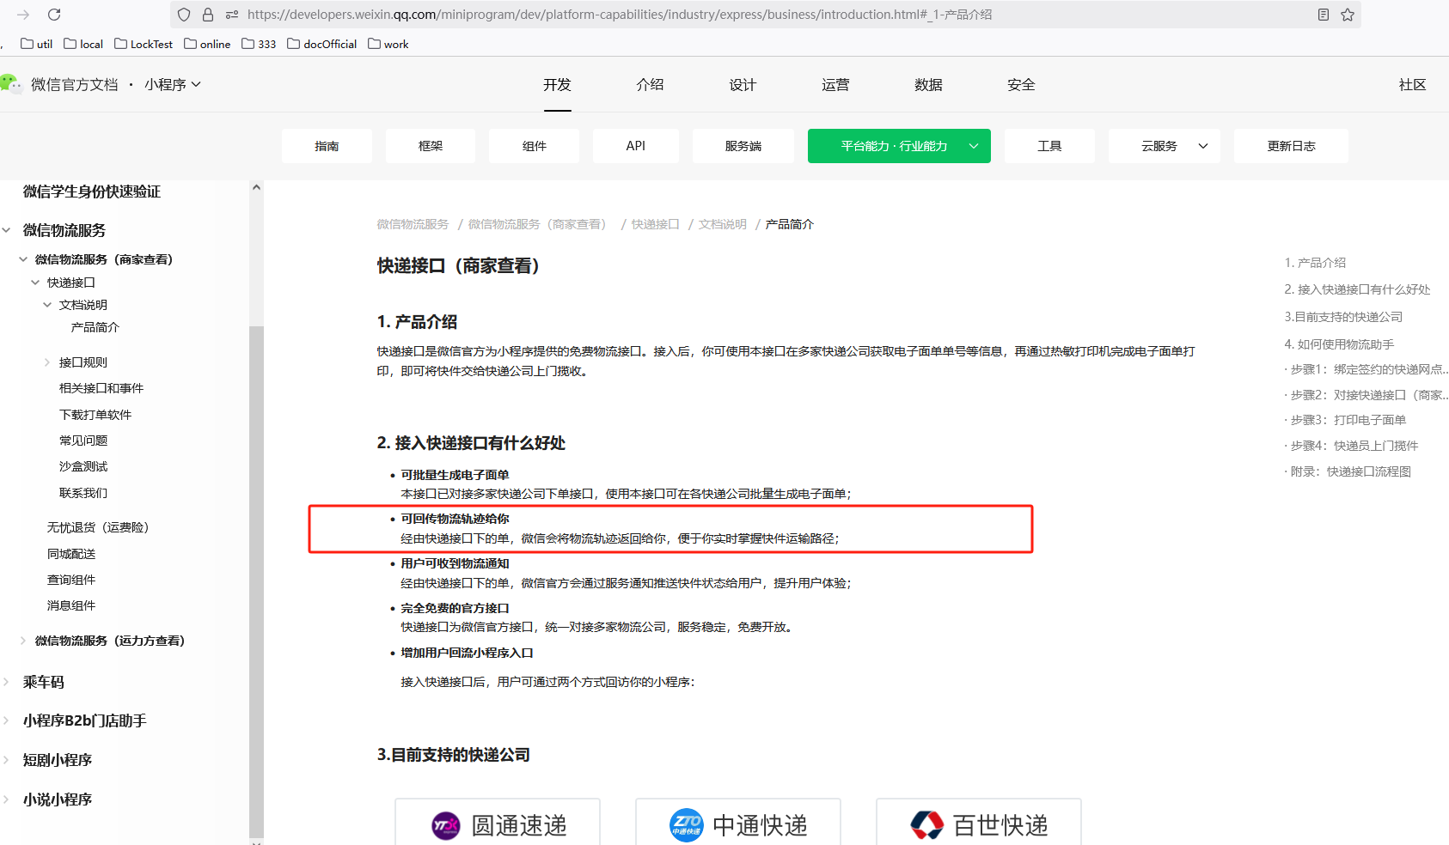Open the LockTest bookmark folder
Viewport: 1449px width, 845px height.
click(144, 44)
